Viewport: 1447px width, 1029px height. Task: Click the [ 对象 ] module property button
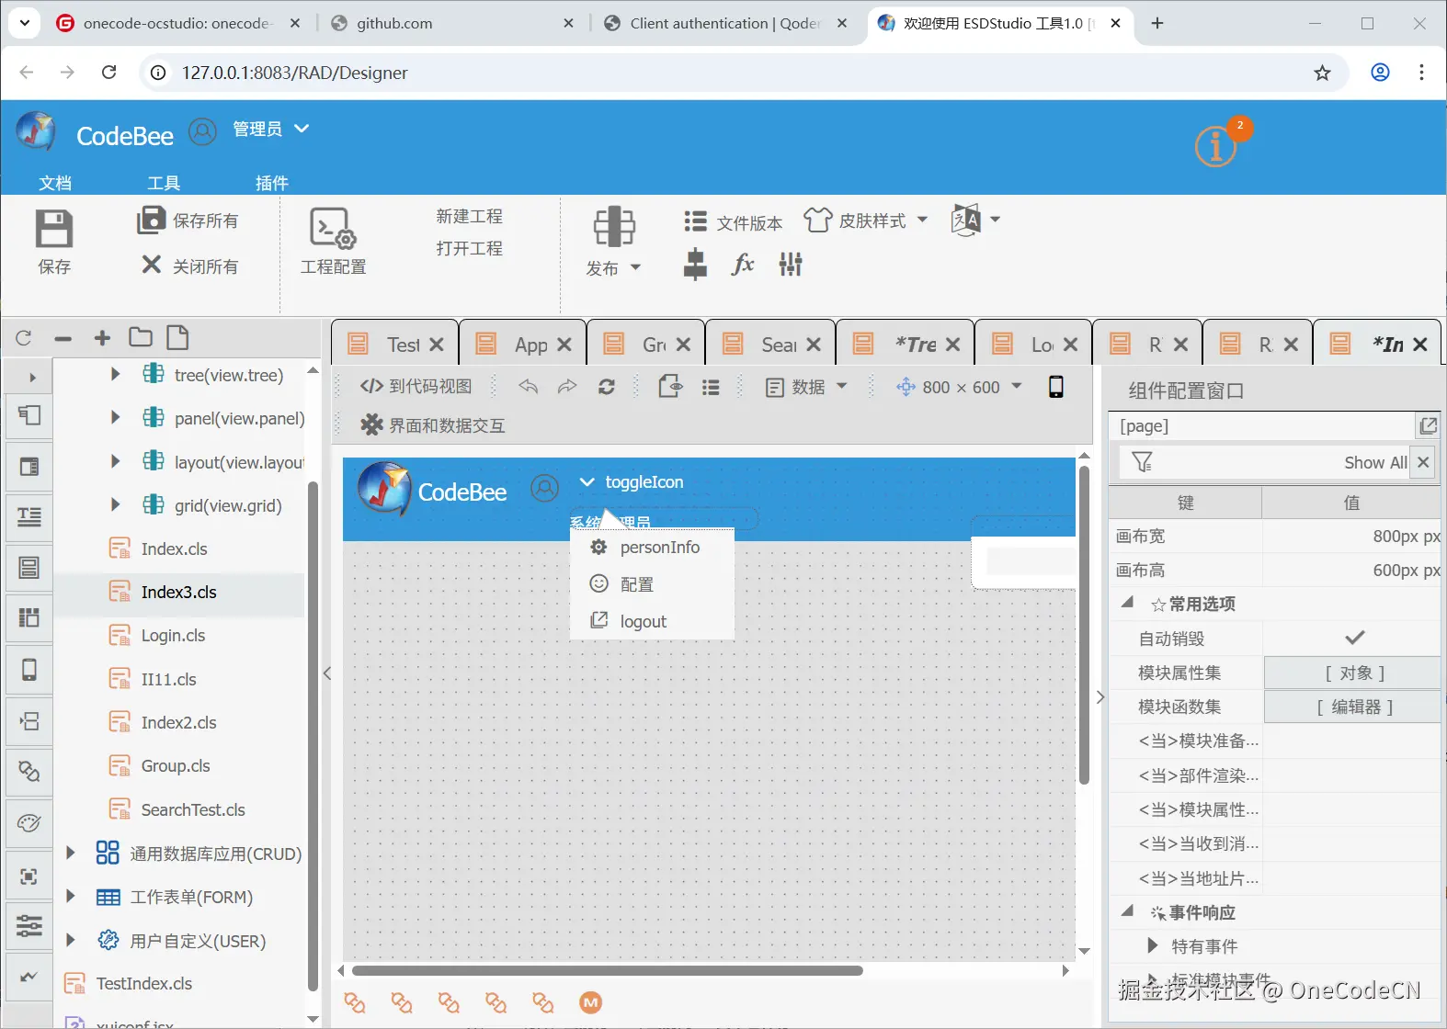pyautogui.click(x=1353, y=673)
